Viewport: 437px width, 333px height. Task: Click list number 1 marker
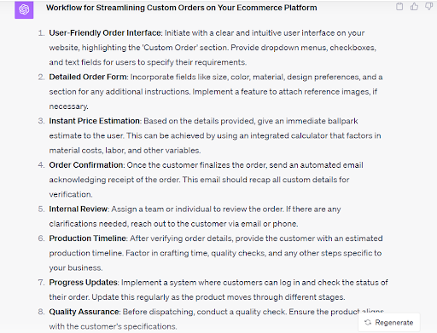(x=41, y=33)
